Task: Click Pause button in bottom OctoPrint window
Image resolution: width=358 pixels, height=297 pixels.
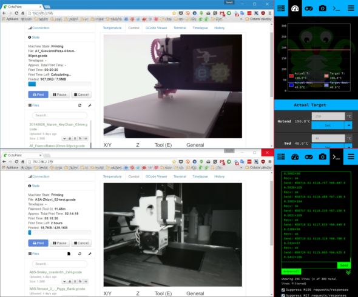Action: click(x=59, y=243)
